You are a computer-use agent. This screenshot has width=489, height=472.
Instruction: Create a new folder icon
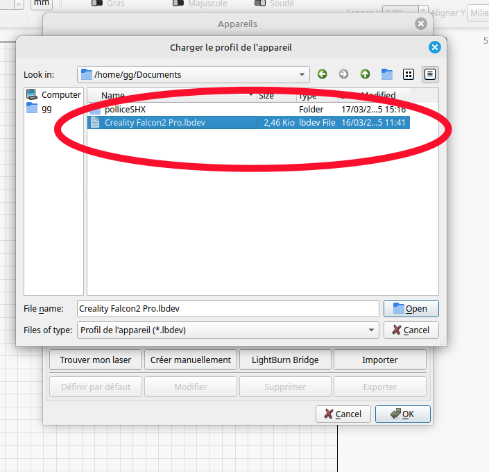pos(387,74)
